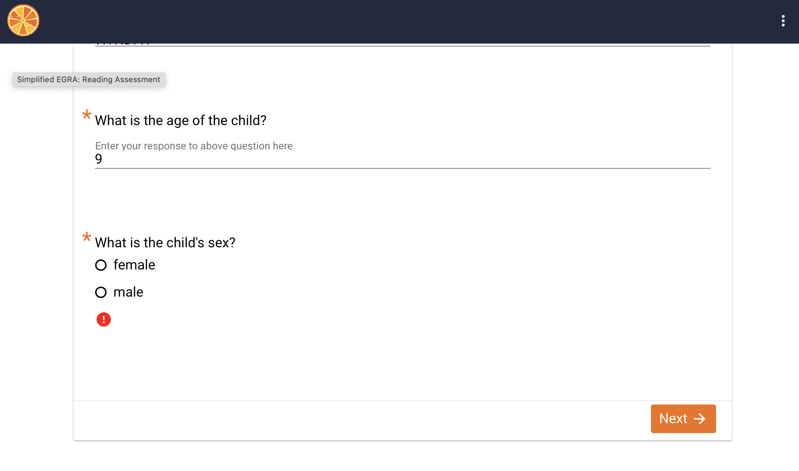The width and height of the screenshot is (799, 471).
Task: Click the empty footer area left of Next
Action: pos(362,420)
